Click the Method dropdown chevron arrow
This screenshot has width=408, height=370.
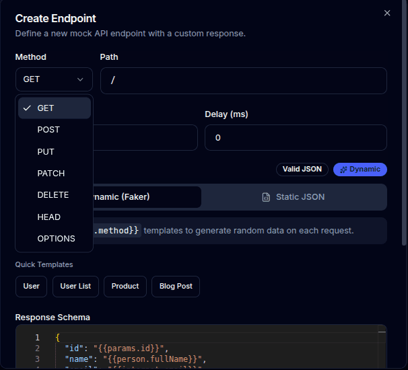(x=80, y=79)
